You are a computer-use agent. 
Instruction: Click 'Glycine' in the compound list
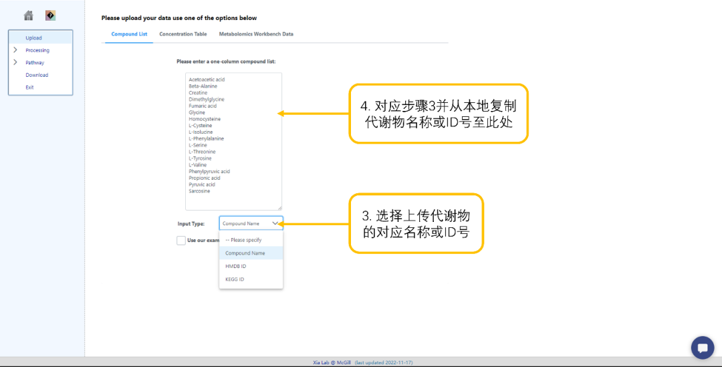pyautogui.click(x=197, y=112)
